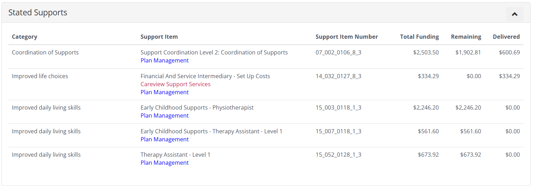Click the Support Item column header
Image resolution: width=533 pixels, height=186 pixels.
[159, 37]
